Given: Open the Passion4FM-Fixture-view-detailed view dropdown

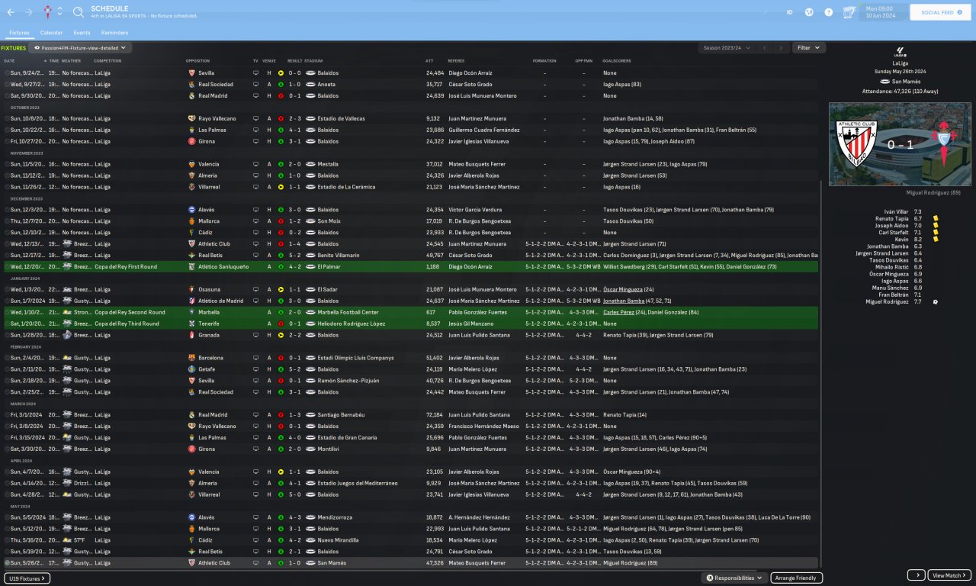Looking at the screenshot, I should (x=80, y=47).
